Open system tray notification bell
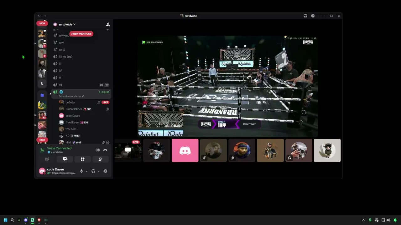 395,220
